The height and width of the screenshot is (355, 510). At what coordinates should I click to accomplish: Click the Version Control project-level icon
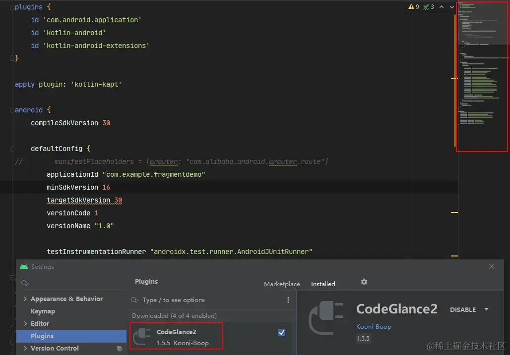click(x=120, y=348)
